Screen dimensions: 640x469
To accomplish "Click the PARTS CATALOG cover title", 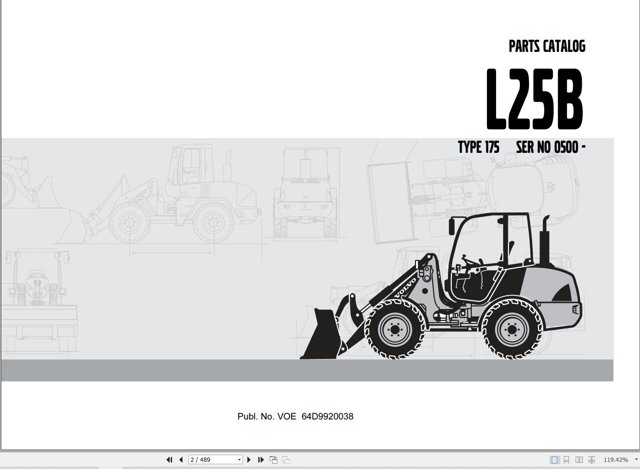I will click(x=547, y=46).
